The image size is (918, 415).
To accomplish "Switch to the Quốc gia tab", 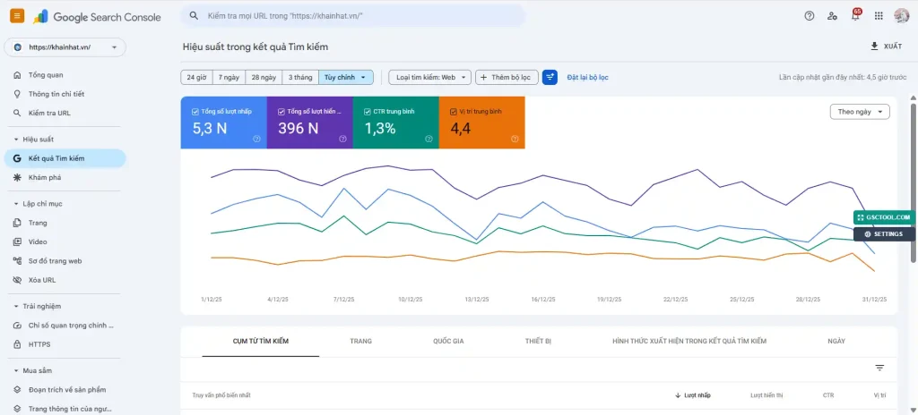I will 448,342.
